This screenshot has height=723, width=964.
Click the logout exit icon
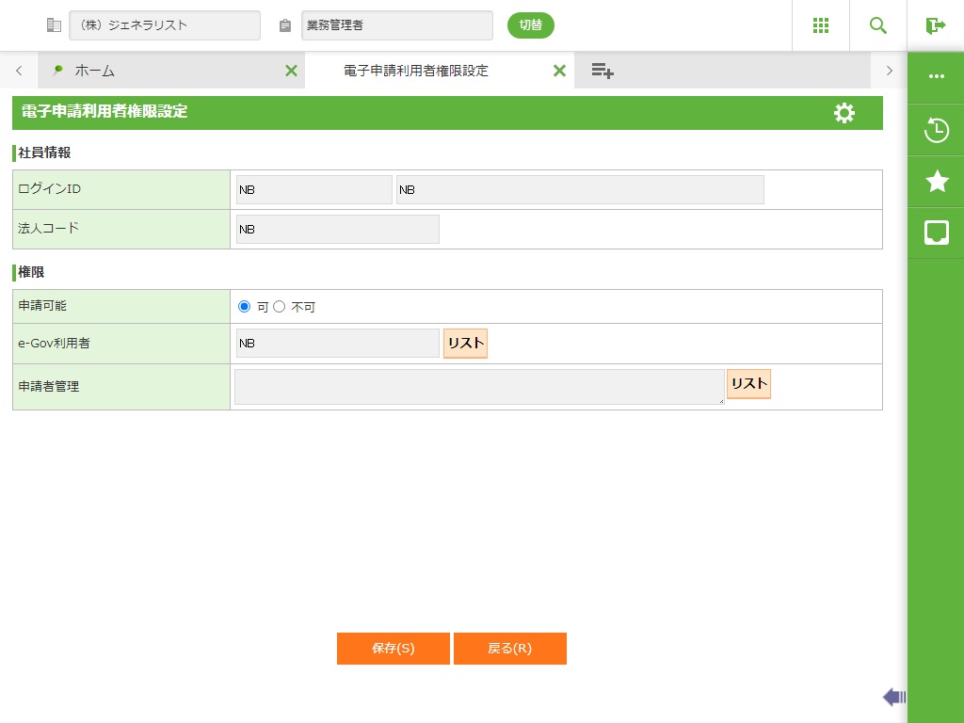[935, 25]
